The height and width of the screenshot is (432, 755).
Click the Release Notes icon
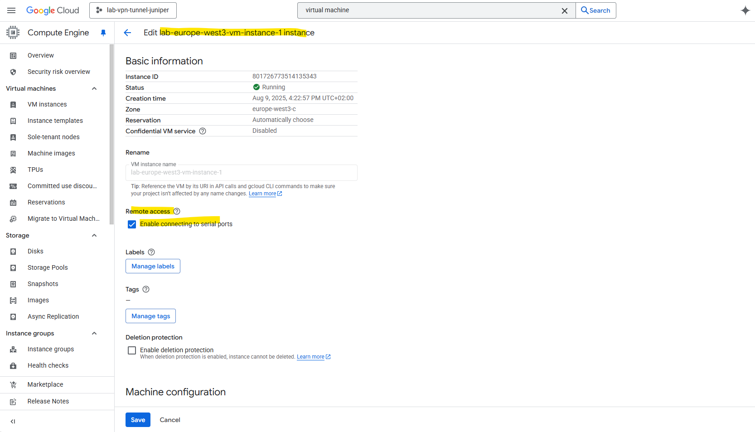[13, 402]
